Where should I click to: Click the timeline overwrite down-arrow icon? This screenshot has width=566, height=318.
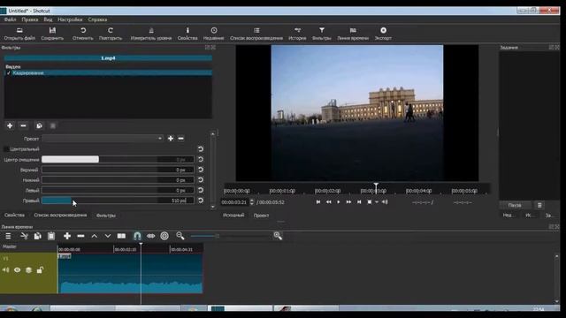click(108, 236)
